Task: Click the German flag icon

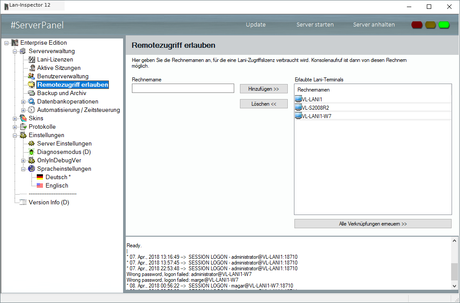Action: [40, 177]
